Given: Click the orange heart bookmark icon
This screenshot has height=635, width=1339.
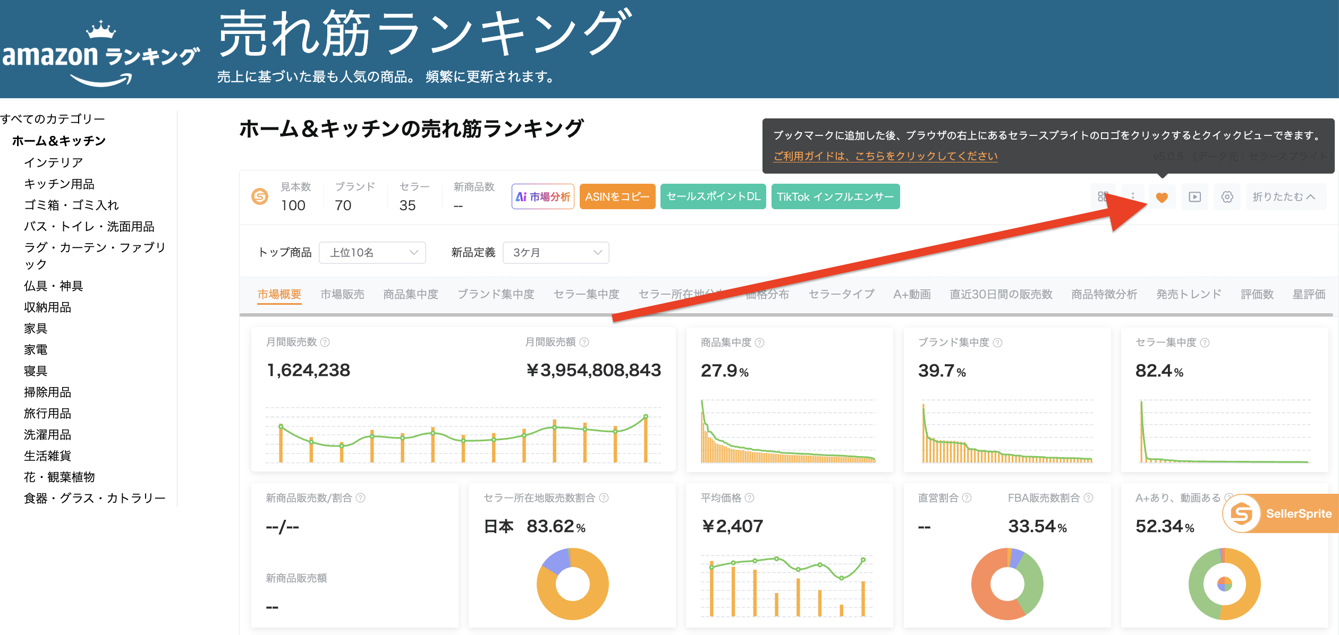Looking at the screenshot, I should pos(1162,197).
